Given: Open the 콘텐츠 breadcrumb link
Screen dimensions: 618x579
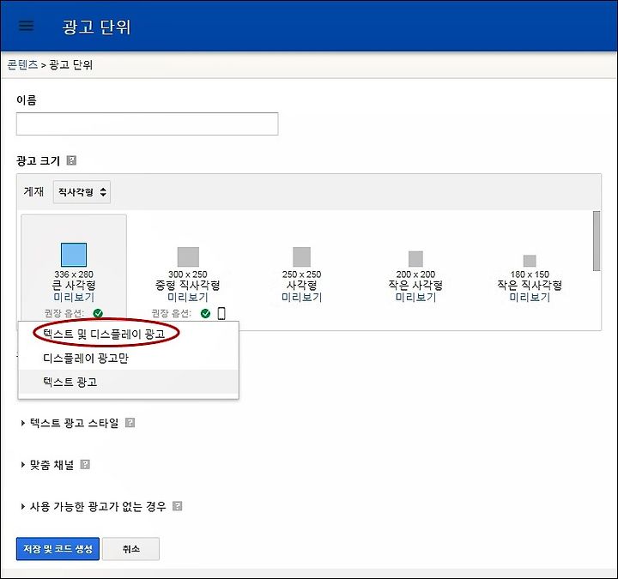Looking at the screenshot, I should pyautogui.click(x=22, y=64).
